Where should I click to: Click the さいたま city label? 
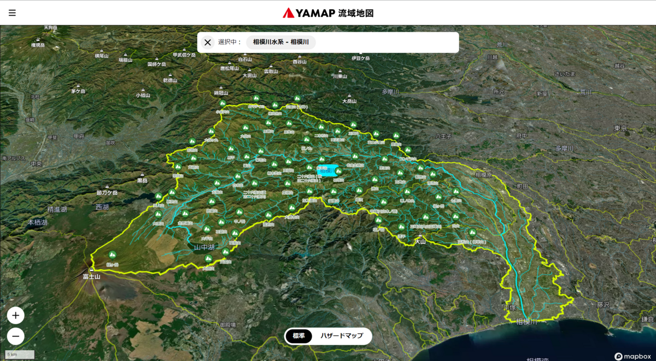565,74
